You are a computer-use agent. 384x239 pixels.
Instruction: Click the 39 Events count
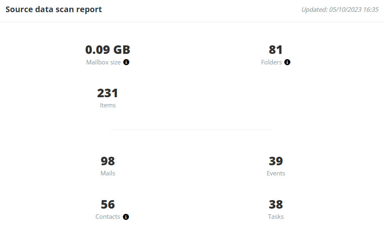276,161
